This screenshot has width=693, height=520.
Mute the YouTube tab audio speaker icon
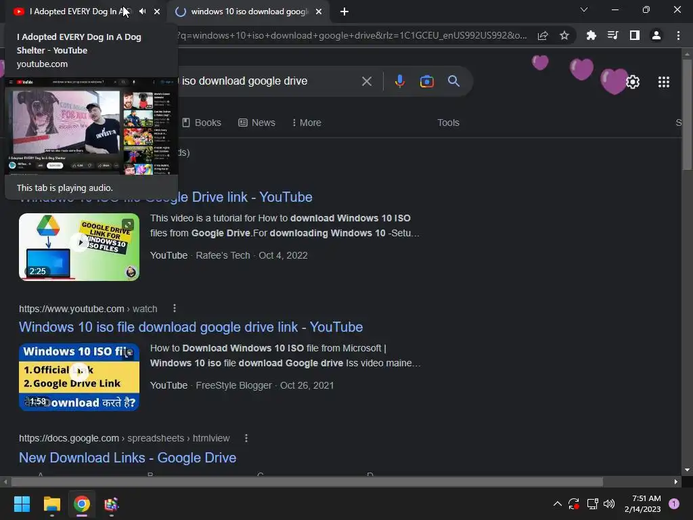[x=142, y=12]
